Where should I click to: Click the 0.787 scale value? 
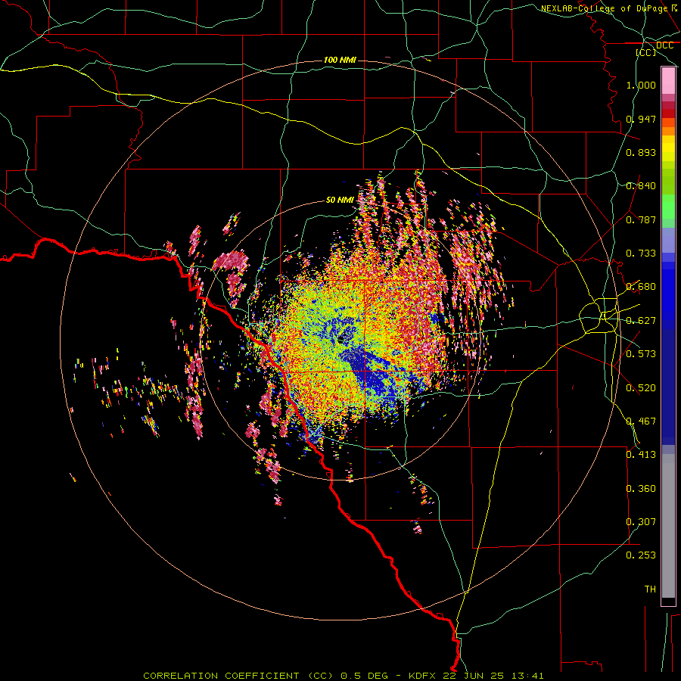click(x=641, y=219)
